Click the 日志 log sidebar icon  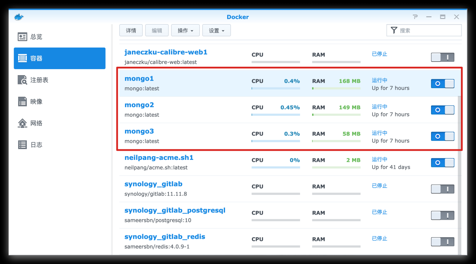[23, 145]
